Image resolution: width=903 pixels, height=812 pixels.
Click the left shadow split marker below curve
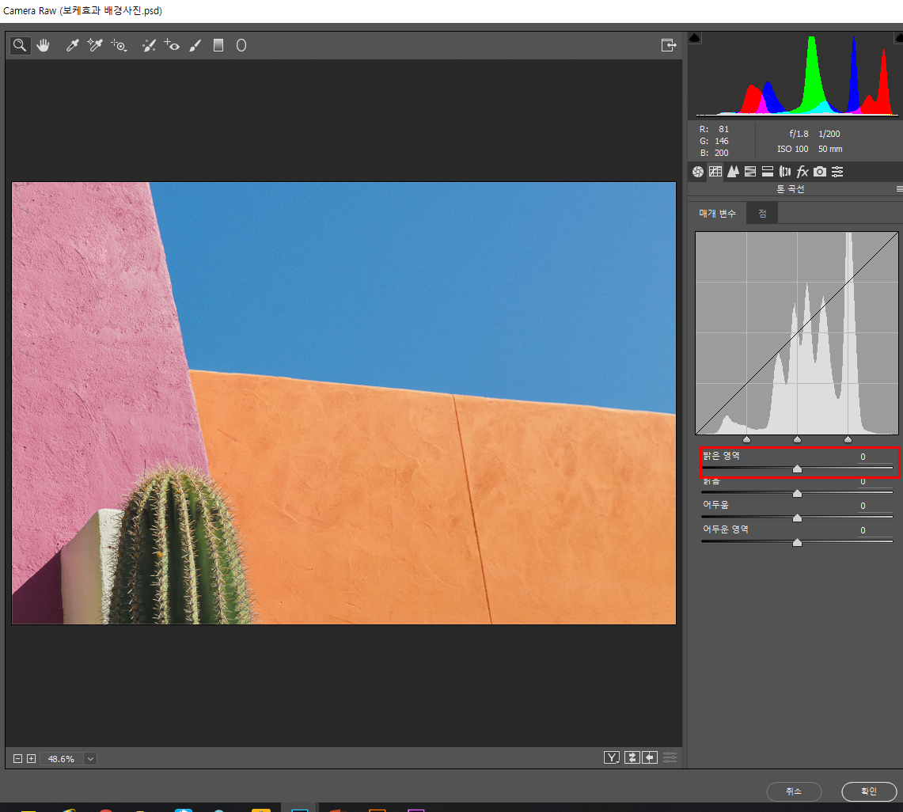(746, 439)
